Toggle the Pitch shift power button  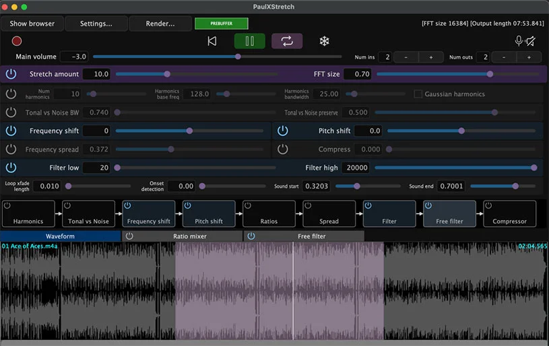(283, 131)
